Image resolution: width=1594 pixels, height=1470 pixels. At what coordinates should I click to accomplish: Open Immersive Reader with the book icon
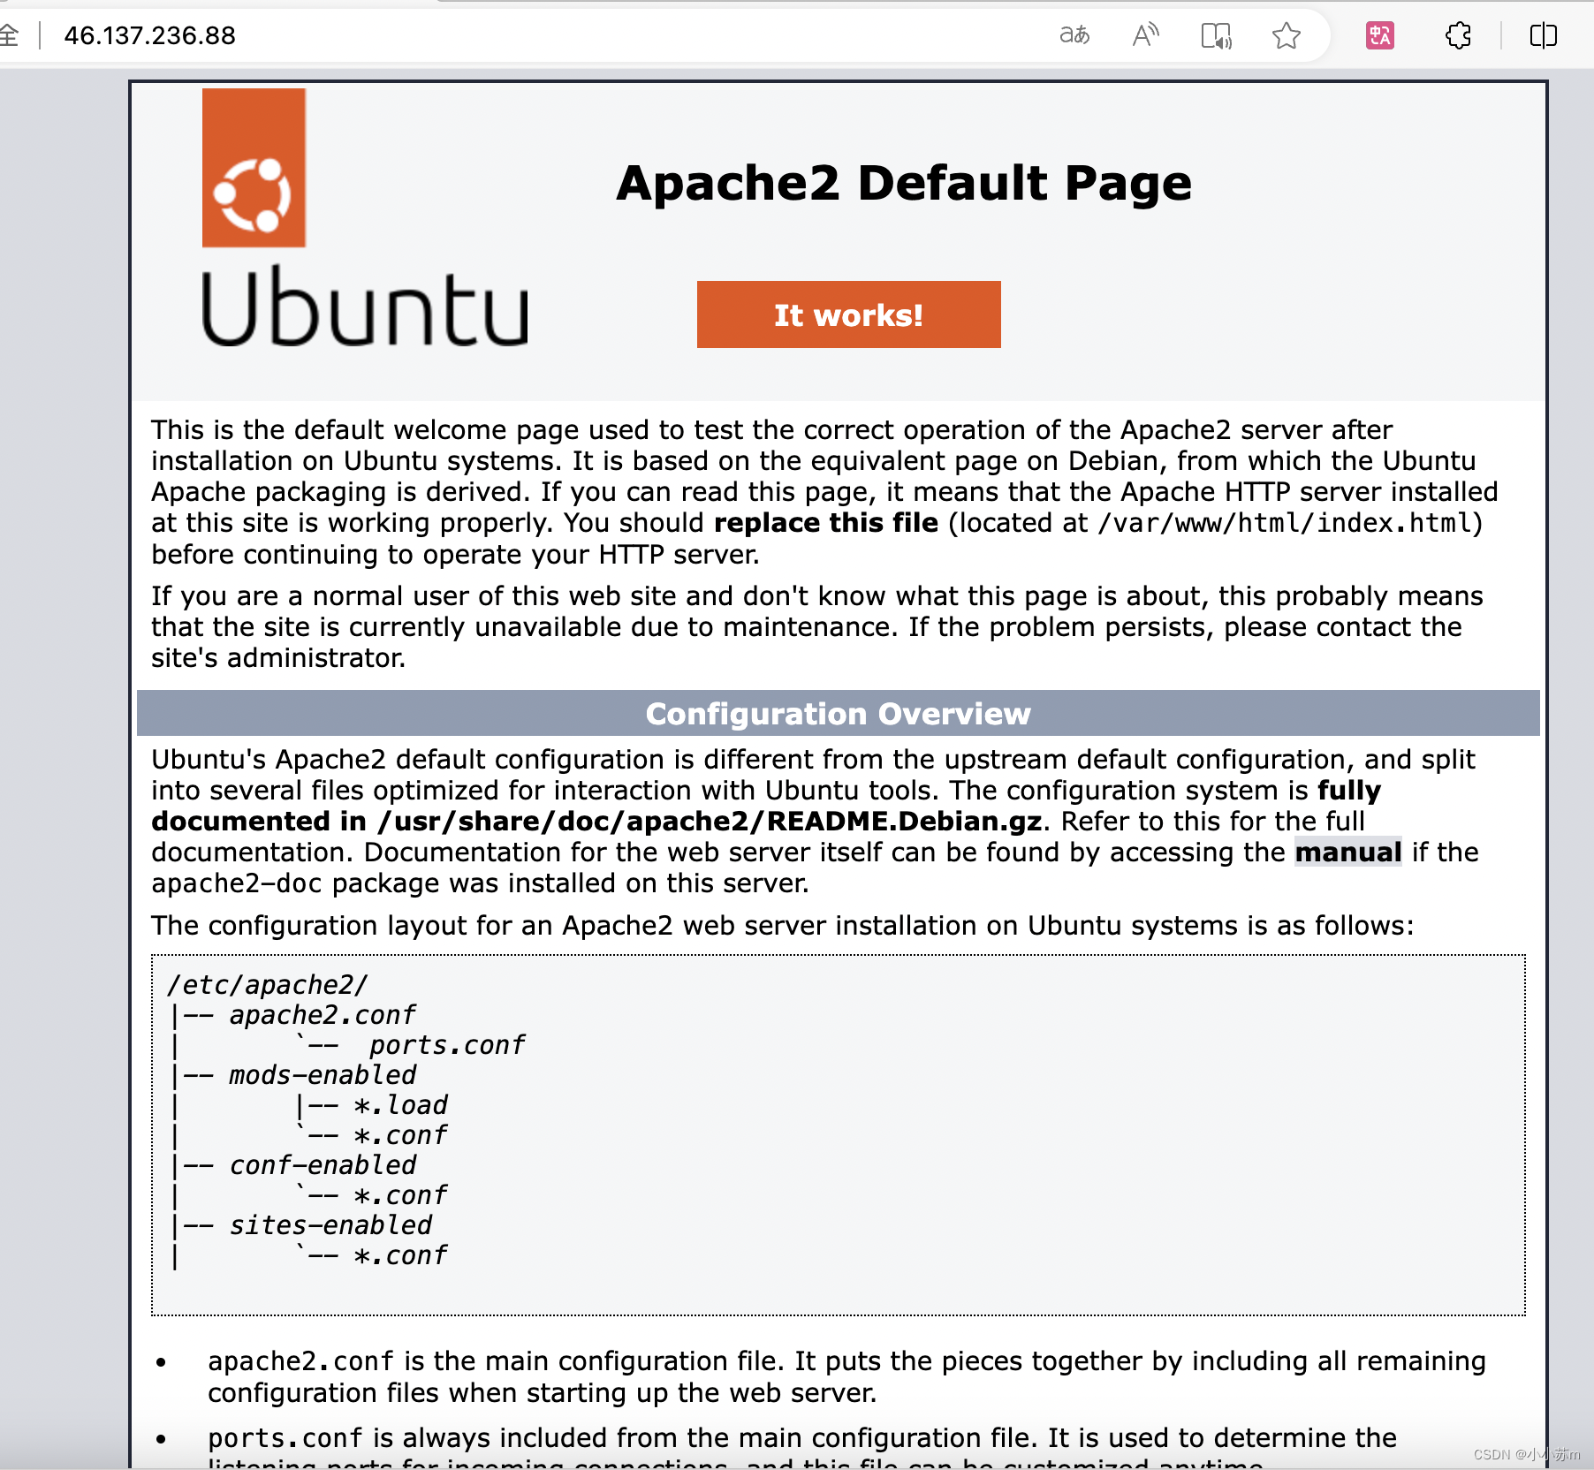coord(1217,35)
